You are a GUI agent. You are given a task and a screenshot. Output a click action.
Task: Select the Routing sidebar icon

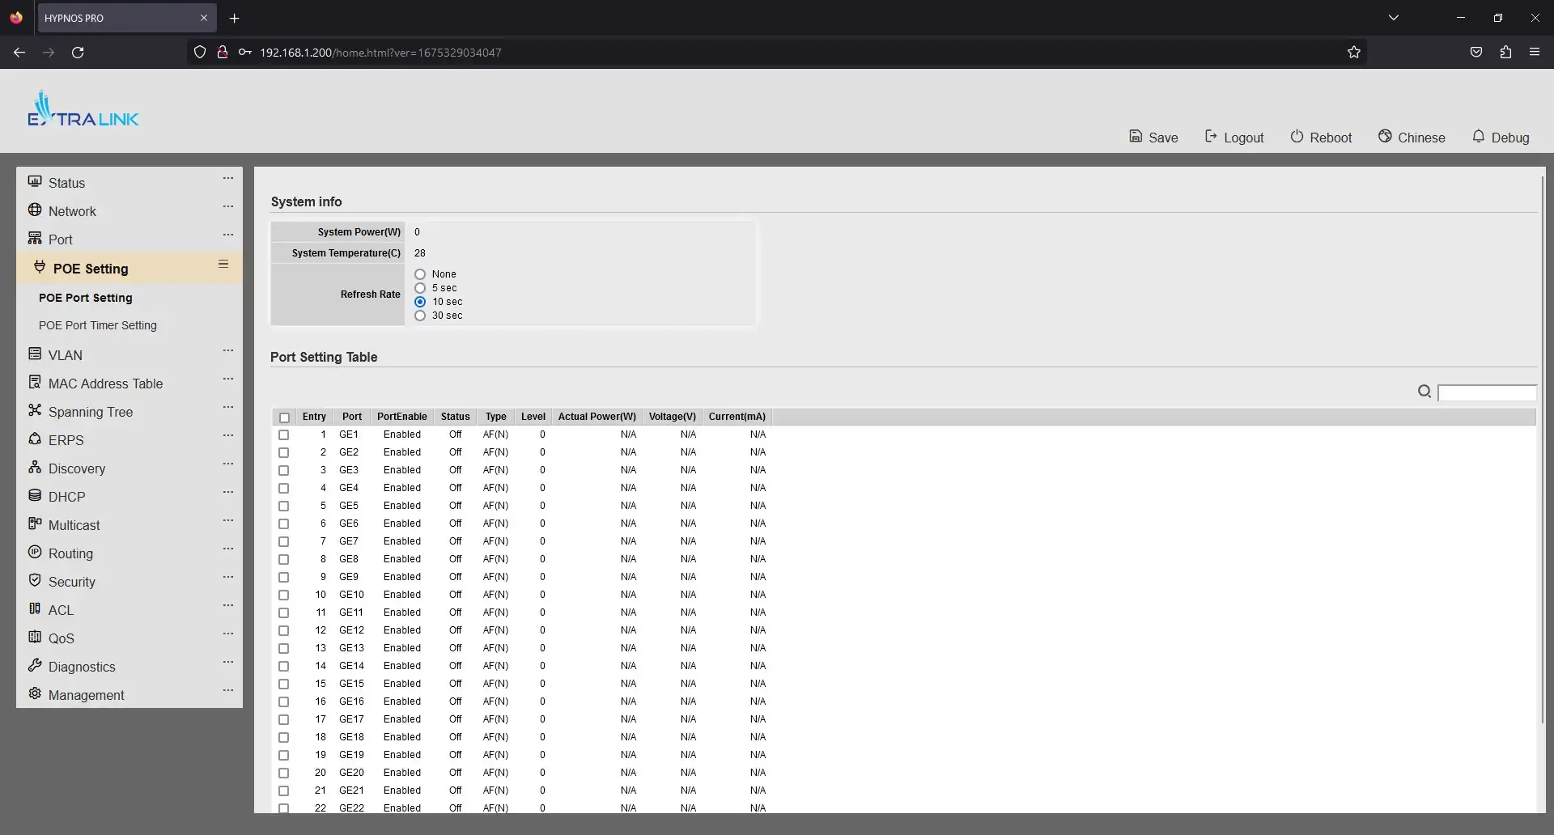(36, 553)
